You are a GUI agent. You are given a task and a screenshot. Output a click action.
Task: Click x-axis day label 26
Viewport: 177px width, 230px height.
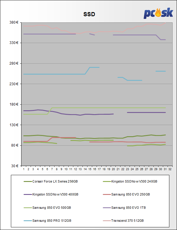point(142,169)
